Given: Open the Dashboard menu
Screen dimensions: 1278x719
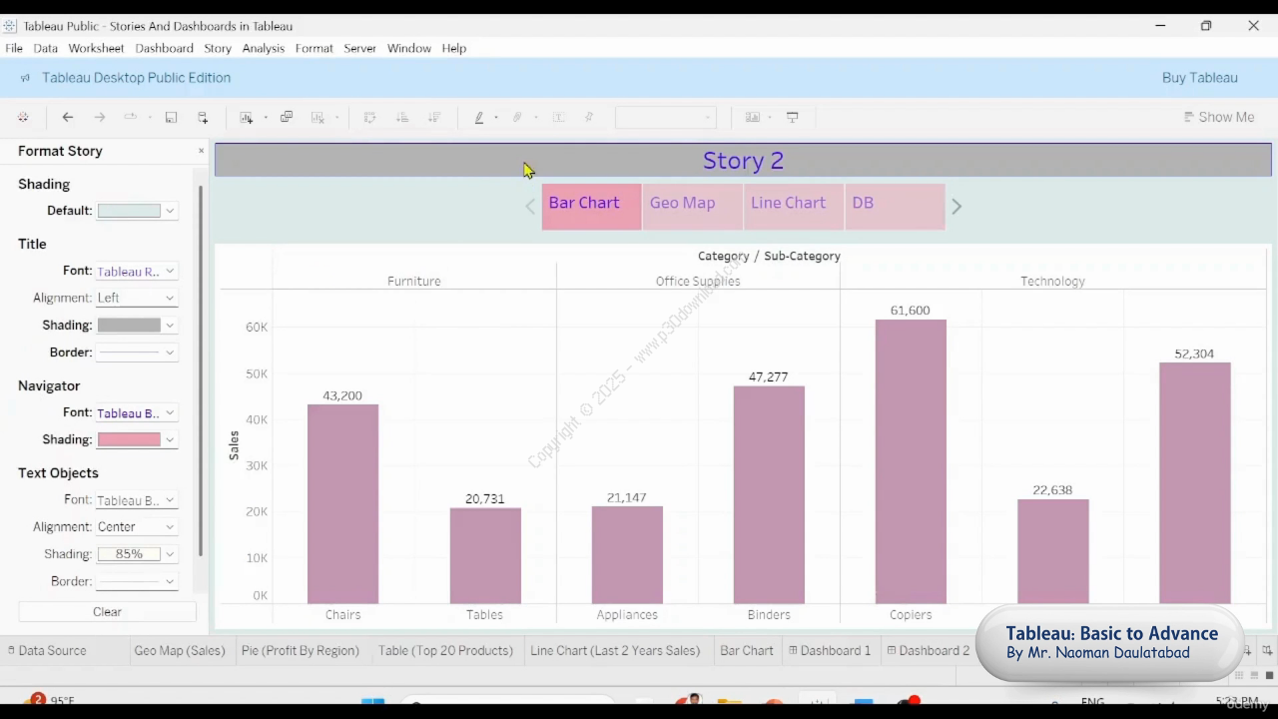Looking at the screenshot, I should coord(165,48).
